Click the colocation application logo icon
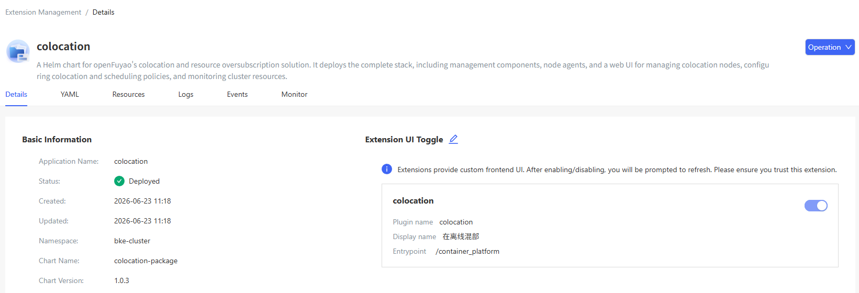 (x=18, y=51)
